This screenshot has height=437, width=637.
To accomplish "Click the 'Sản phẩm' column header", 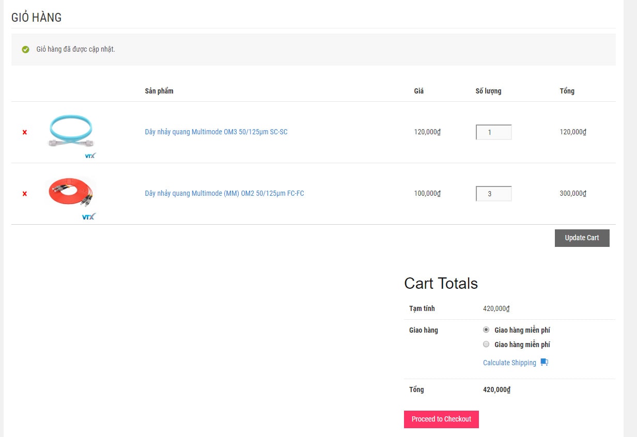I will (159, 91).
